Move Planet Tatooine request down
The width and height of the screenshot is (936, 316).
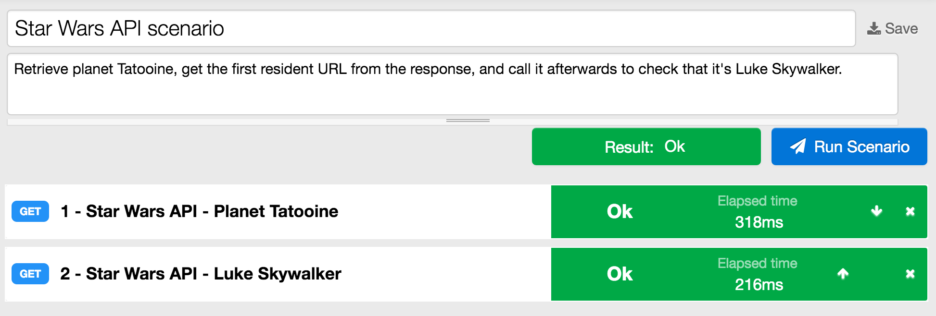pos(876,211)
